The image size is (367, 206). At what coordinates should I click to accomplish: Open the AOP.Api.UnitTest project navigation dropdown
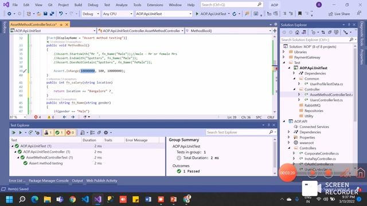[x=53, y=30]
